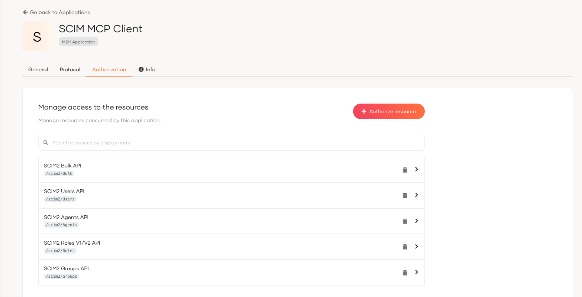
Task: Go back to Applications
Action: click(x=56, y=12)
